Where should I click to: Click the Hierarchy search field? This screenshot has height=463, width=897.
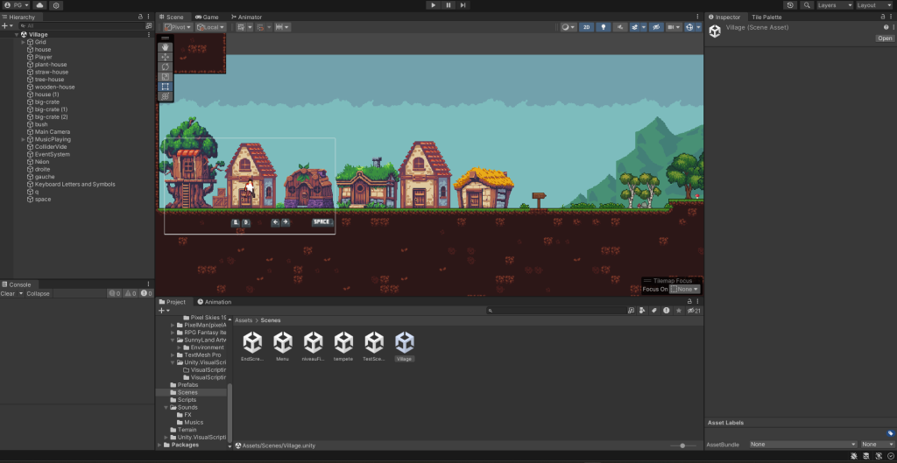tap(81, 25)
